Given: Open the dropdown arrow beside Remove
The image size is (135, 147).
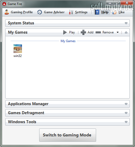Looking at the screenshot, I should pos(118,32).
